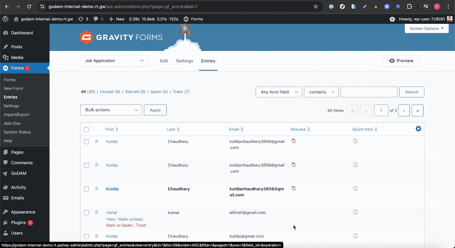This screenshot has width=455, height=248.
Task: Switch to the Settings tab
Action: click(185, 61)
